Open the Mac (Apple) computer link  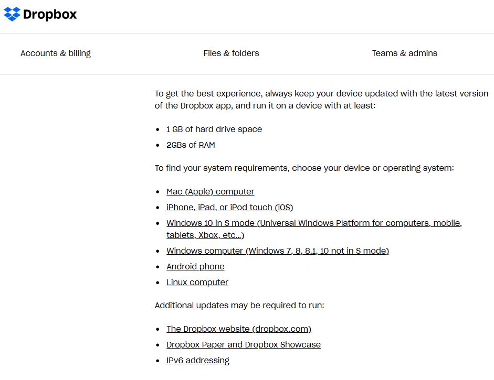[210, 192]
